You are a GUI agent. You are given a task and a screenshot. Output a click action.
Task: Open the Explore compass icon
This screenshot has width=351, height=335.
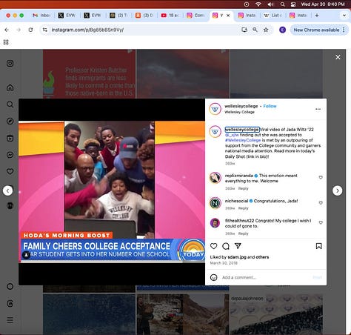[10, 121]
